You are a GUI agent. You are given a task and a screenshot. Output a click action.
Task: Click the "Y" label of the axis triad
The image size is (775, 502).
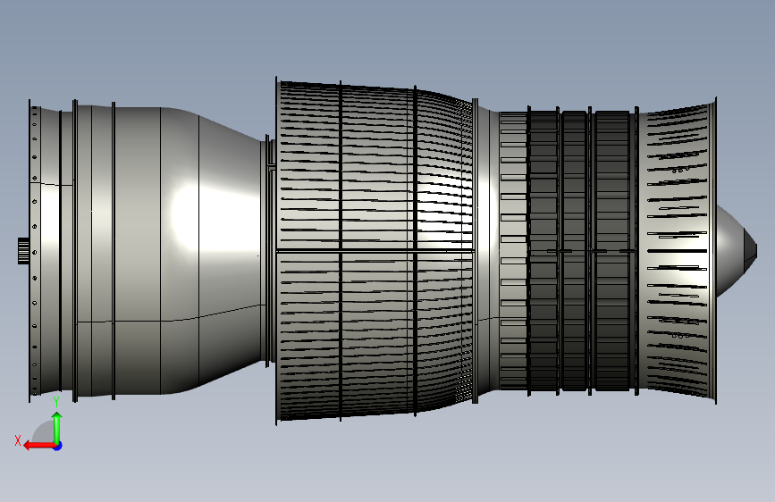56,402
